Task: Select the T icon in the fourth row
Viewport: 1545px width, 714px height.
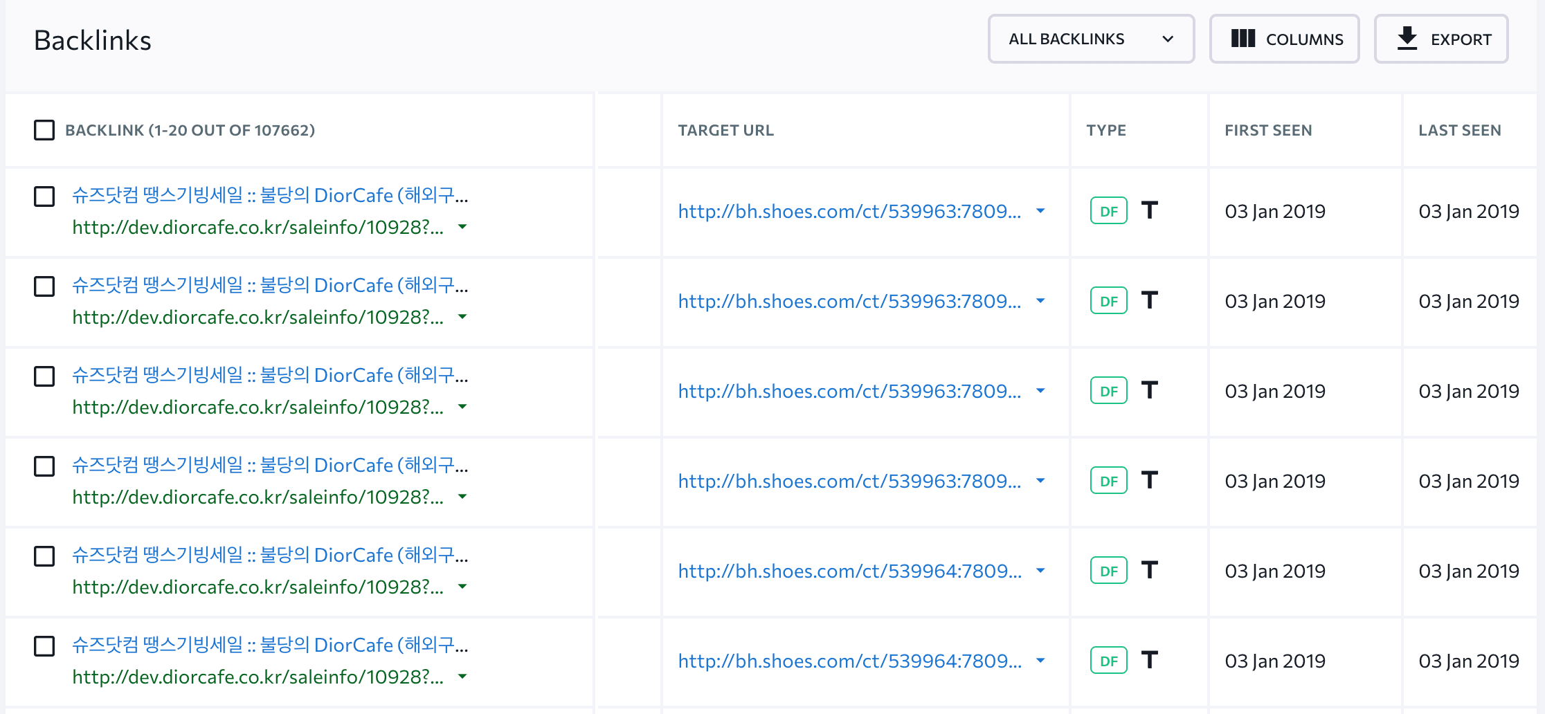Action: 1150,480
